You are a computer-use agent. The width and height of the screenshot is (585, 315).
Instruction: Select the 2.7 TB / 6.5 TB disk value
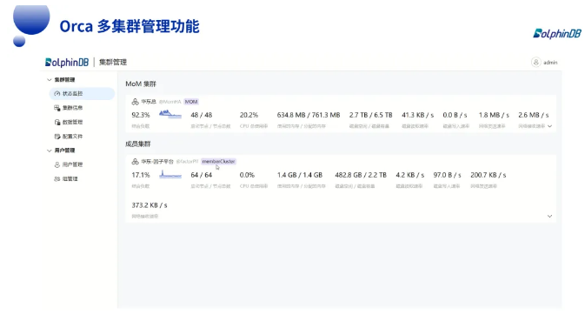(371, 115)
